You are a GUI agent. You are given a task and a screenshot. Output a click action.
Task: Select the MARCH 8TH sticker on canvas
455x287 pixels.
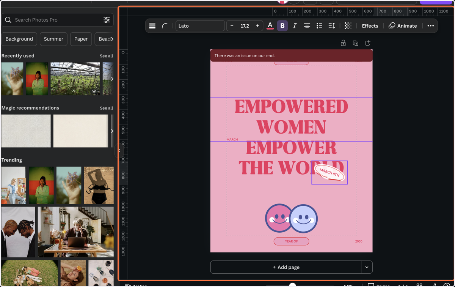pos(329,172)
